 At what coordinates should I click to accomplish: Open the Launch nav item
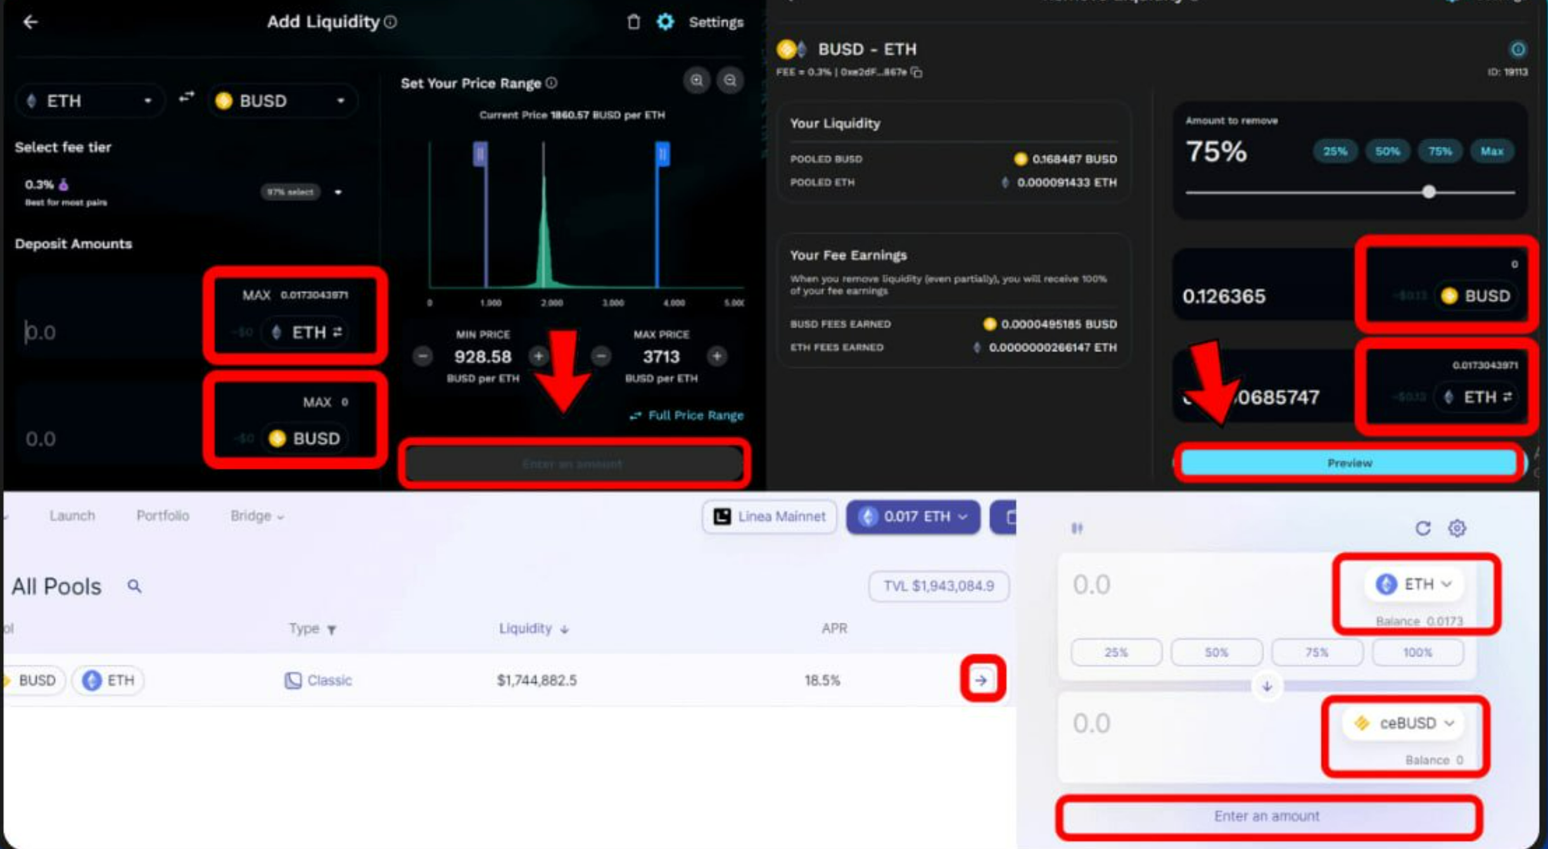(72, 516)
